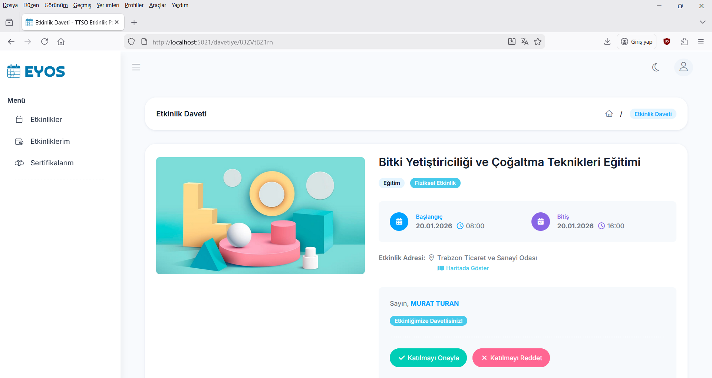The width and height of the screenshot is (712, 378).
Task: Go to Sertifikalarım in the sidebar
Action: (x=52, y=163)
